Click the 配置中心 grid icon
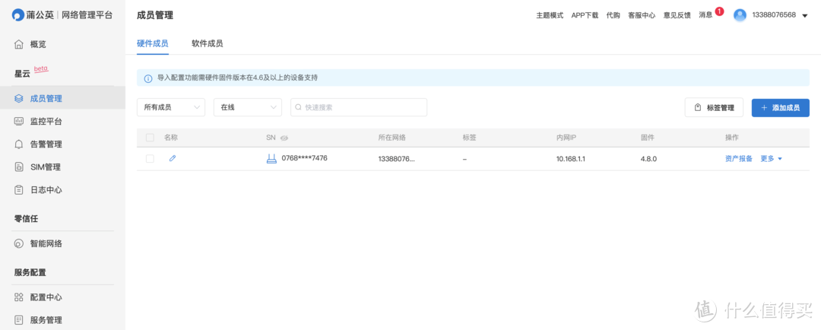The image size is (821, 330). pyautogui.click(x=19, y=297)
